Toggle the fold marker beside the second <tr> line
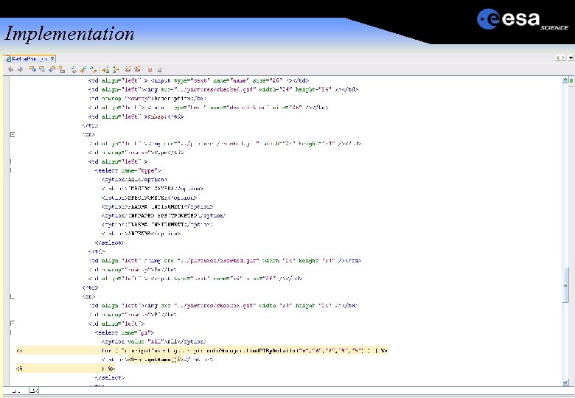The width and height of the screenshot is (575, 398). pyautogui.click(x=13, y=296)
